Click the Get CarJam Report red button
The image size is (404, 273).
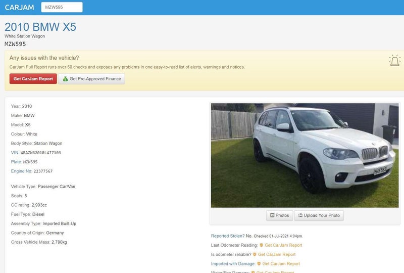[x=33, y=79]
